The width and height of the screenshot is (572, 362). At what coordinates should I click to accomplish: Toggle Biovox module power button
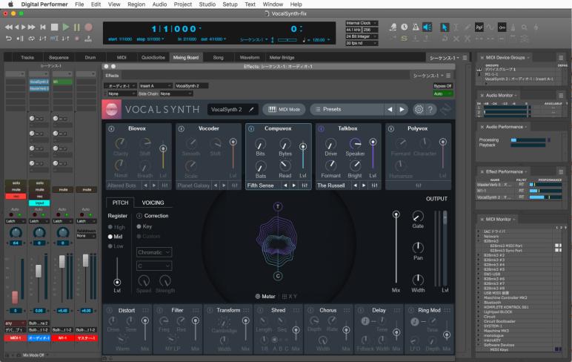[112, 128]
